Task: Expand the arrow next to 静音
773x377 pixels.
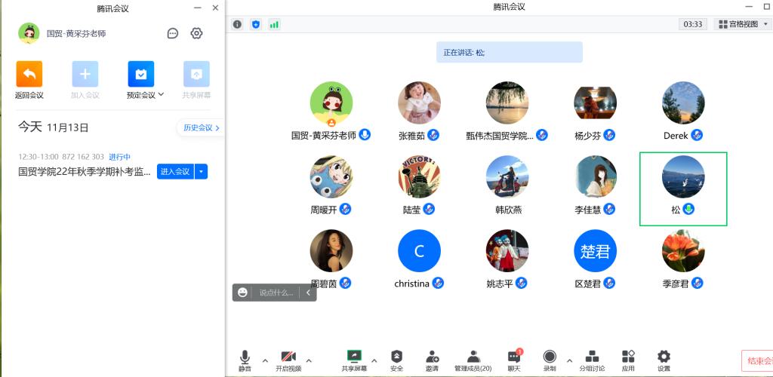Action: pyautogui.click(x=264, y=360)
